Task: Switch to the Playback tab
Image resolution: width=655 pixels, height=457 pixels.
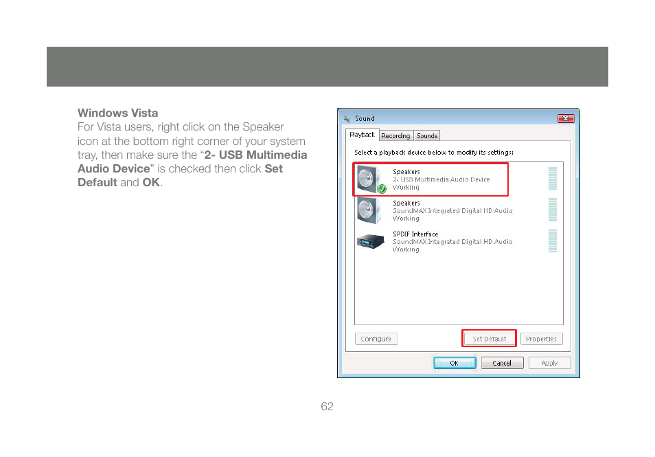Action: (362, 135)
